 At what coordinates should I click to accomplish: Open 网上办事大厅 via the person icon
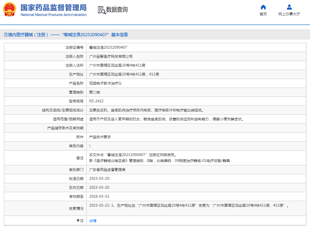[289, 7]
